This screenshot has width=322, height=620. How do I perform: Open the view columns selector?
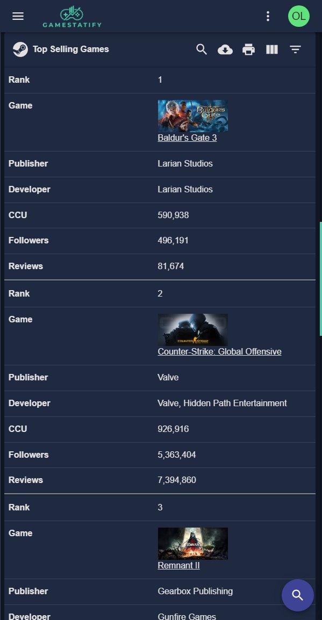coord(272,49)
